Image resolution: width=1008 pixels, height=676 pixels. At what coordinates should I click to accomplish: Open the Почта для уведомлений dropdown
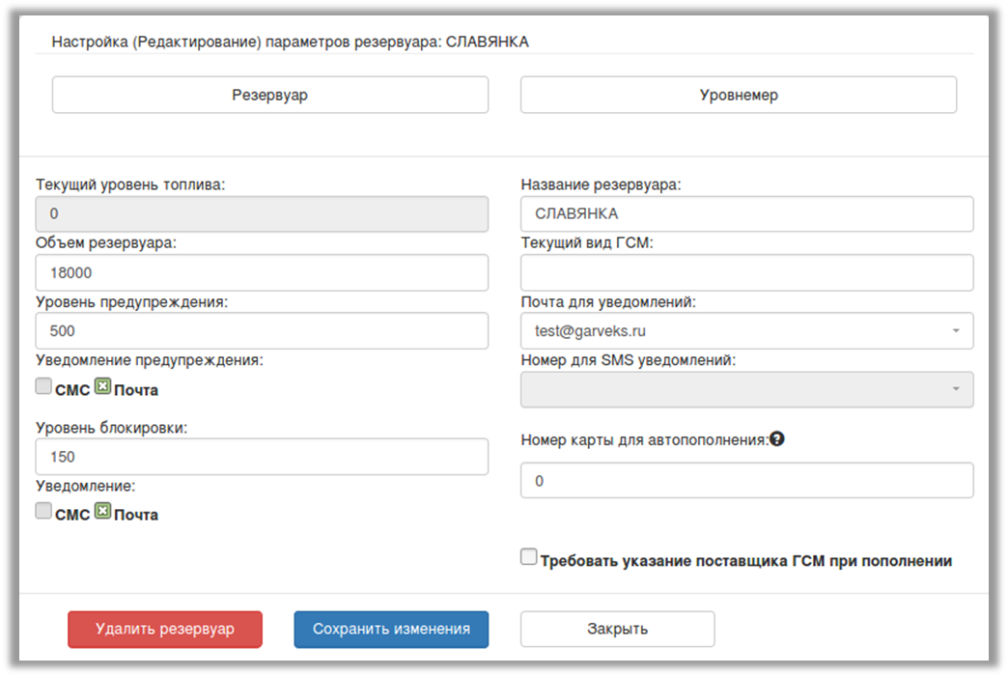[x=746, y=330]
